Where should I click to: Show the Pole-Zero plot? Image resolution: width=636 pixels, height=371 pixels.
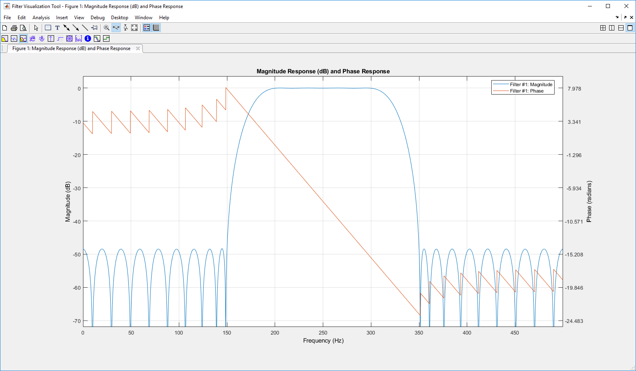(x=69, y=38)
